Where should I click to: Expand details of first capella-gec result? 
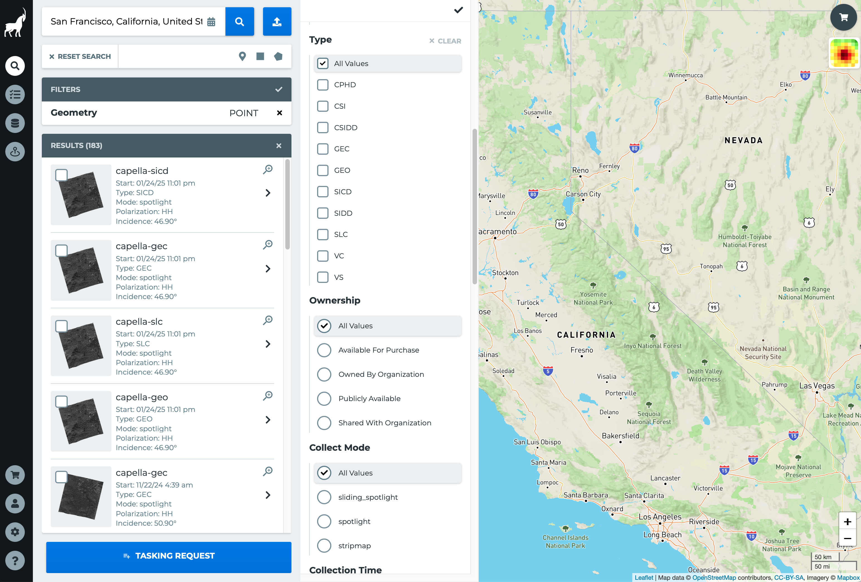click(x=268, y=269)
